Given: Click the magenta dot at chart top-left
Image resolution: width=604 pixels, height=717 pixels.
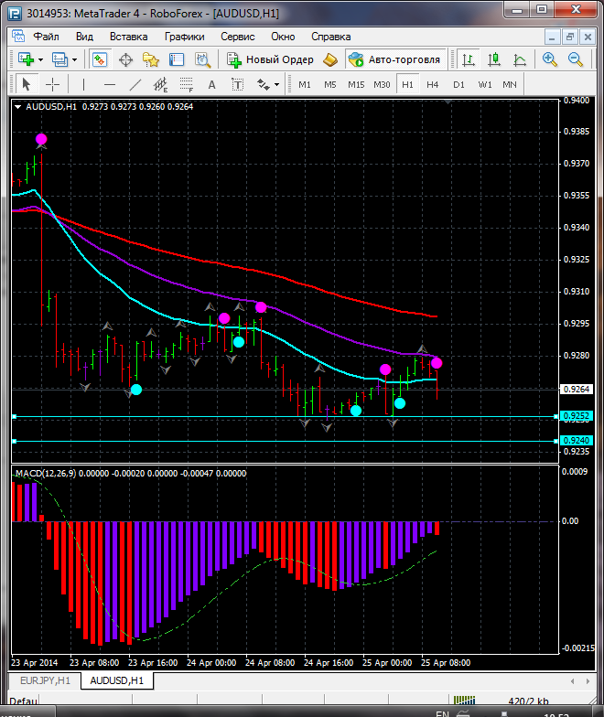Looking at the screenshot, I should point(41,139).
